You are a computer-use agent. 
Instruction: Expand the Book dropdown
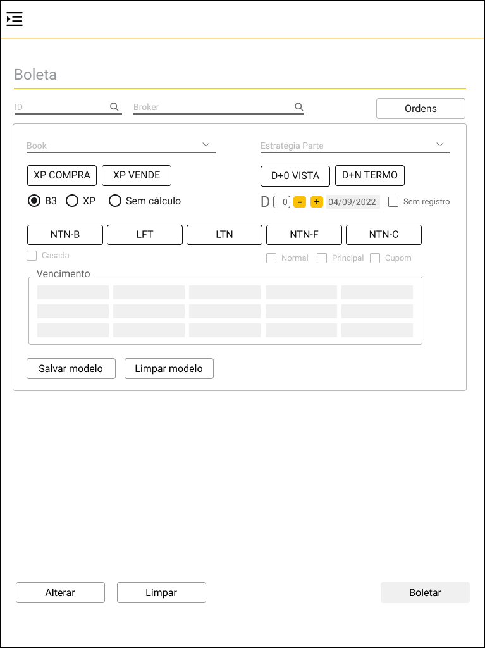tap(206, 145)
